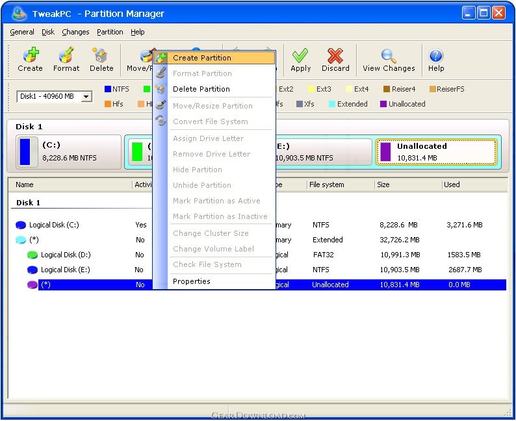Click Mark Partition as Inactive entry

[x=214, y=216]
